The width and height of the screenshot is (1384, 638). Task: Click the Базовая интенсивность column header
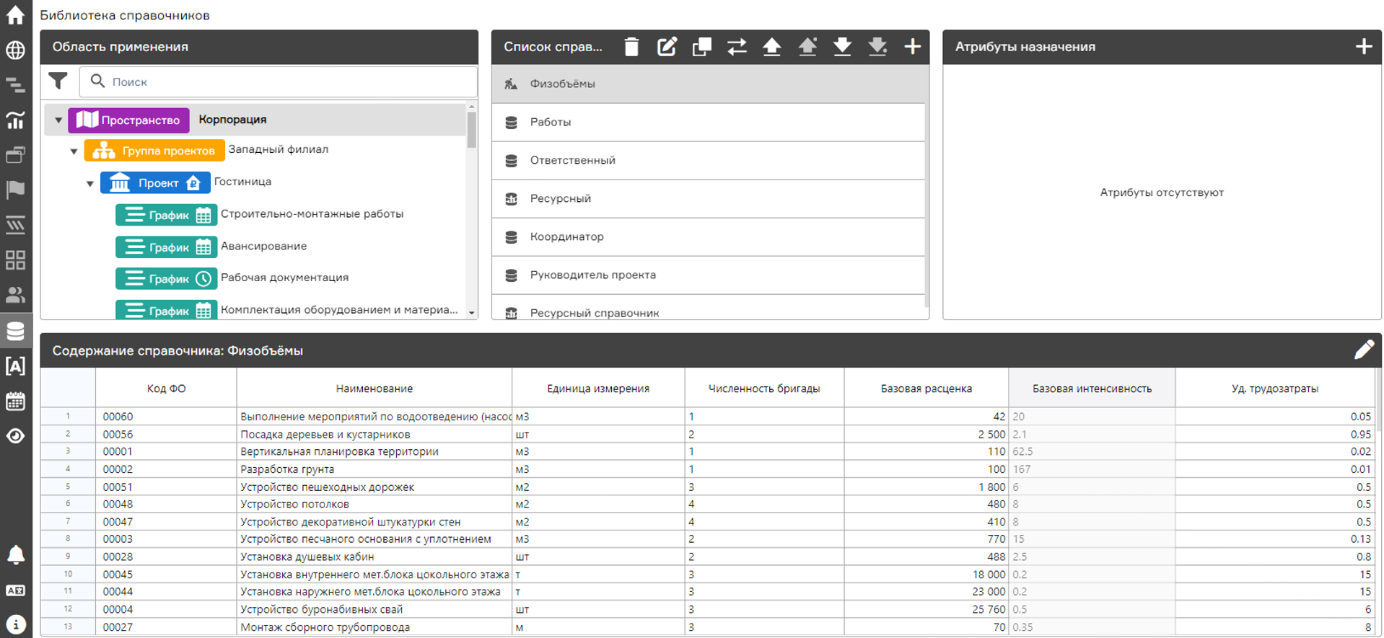pos(1092,389)
